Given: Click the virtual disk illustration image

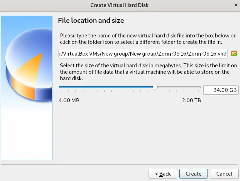Looking at the screenshot, I should (x=27, y=88).
